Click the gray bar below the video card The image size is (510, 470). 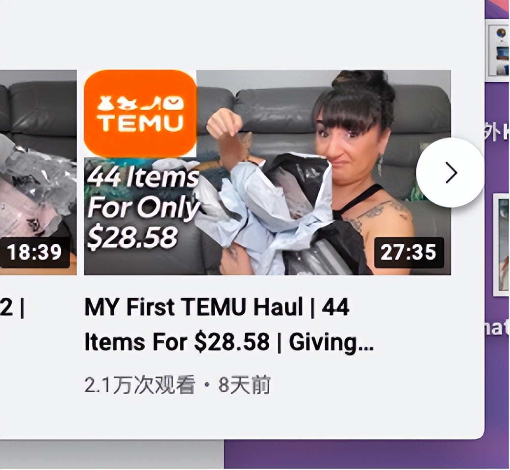click(x=112, y=454)
